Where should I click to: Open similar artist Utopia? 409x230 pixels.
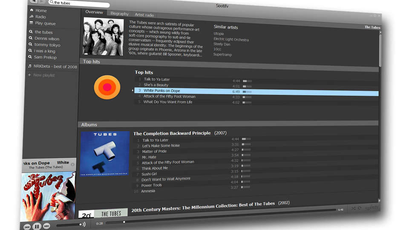(x=219, y=34)
